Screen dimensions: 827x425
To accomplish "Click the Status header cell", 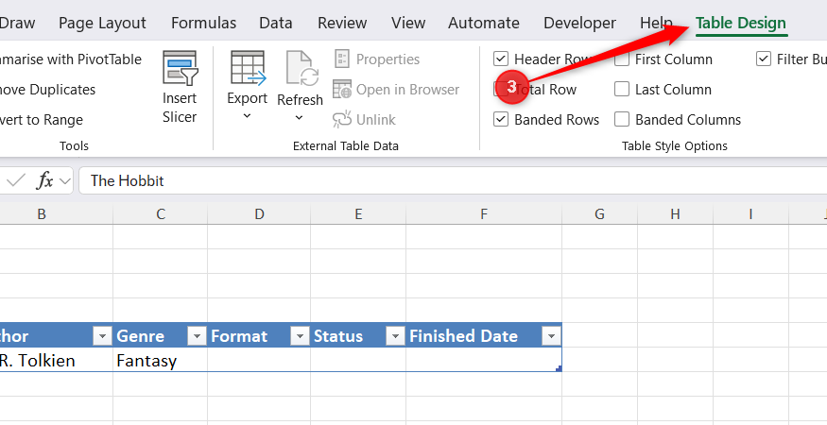I will 358,335.
